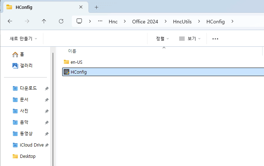Open 문서 in the sidebar

pyautogui.click(x=21, y=99)
